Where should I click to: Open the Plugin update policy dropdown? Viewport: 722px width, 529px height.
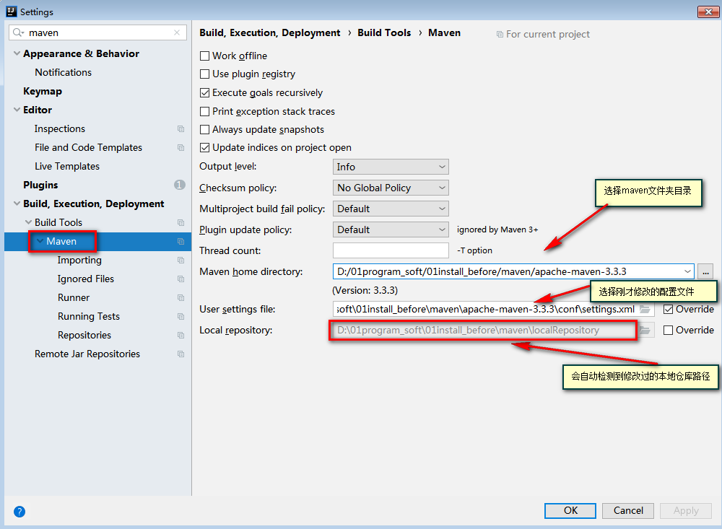(391, 229)
